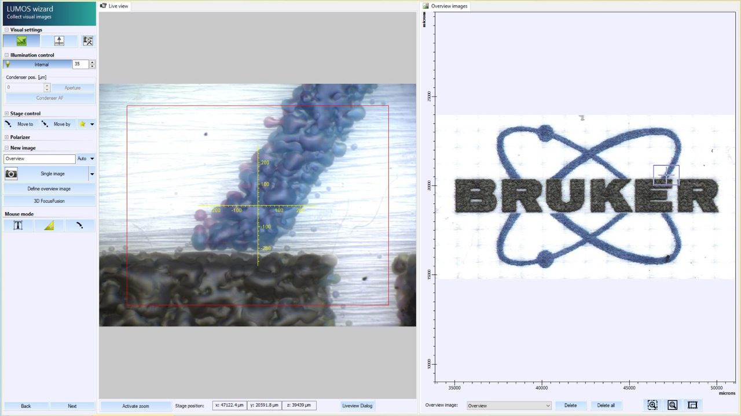Click Define overview image
Image resolution: width=741 pixels, height=416 pixels.
[x=49, y=189]
